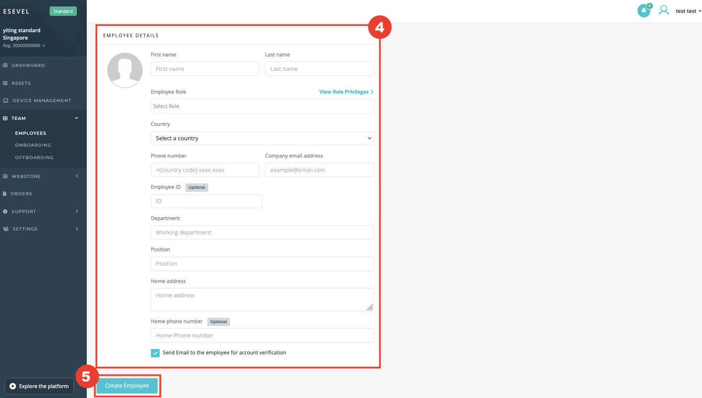Open the company Reg. number dropdown
This screenshot has width=702, height=398.
click(x=24, y=46)
